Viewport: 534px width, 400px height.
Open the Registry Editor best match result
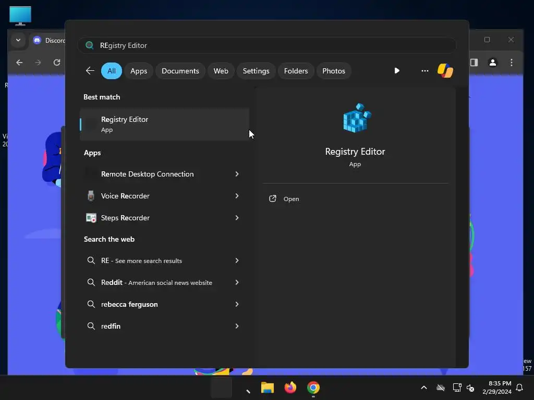(164, 124)
